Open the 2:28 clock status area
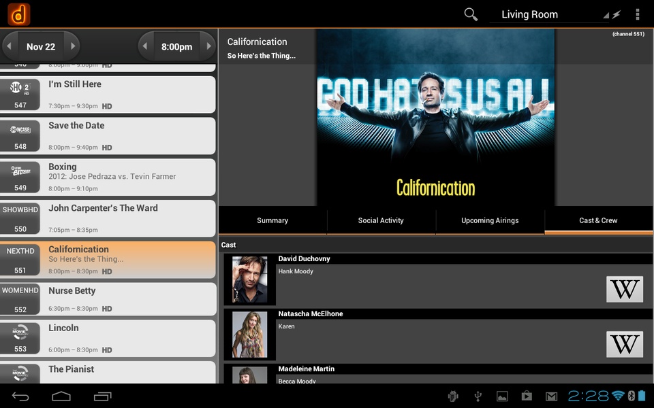654x408 pixels. pos(589,396)
